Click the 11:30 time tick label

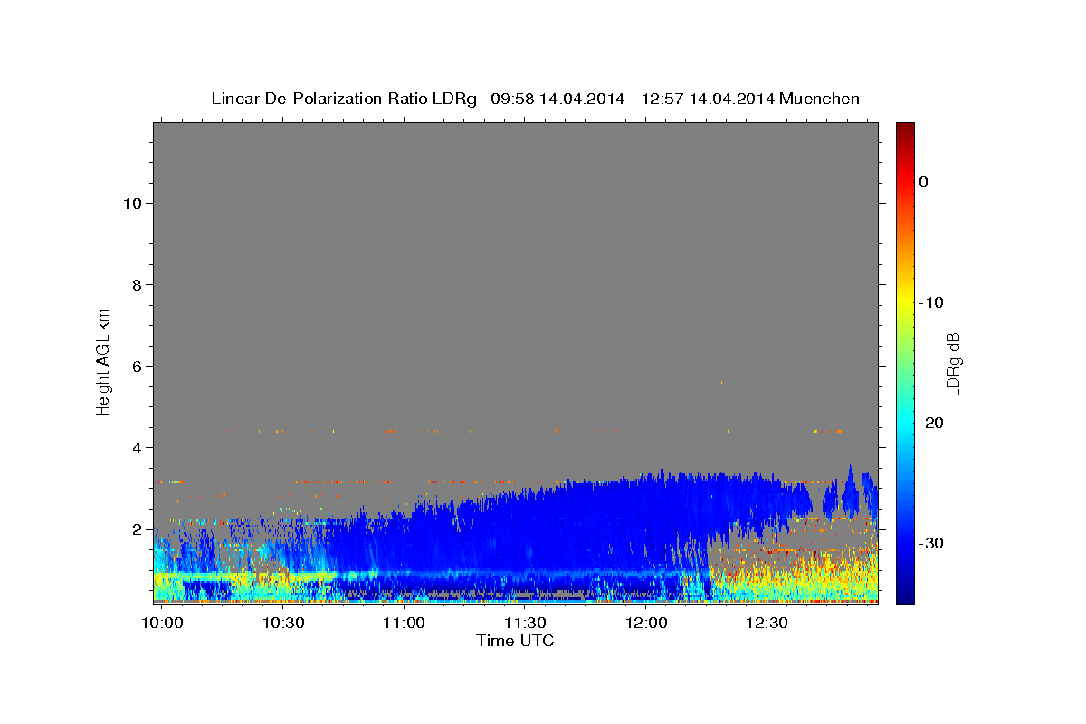[x=525, y=624]
